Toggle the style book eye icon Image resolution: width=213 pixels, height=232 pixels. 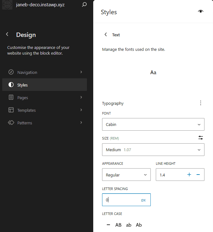point(200,12)
